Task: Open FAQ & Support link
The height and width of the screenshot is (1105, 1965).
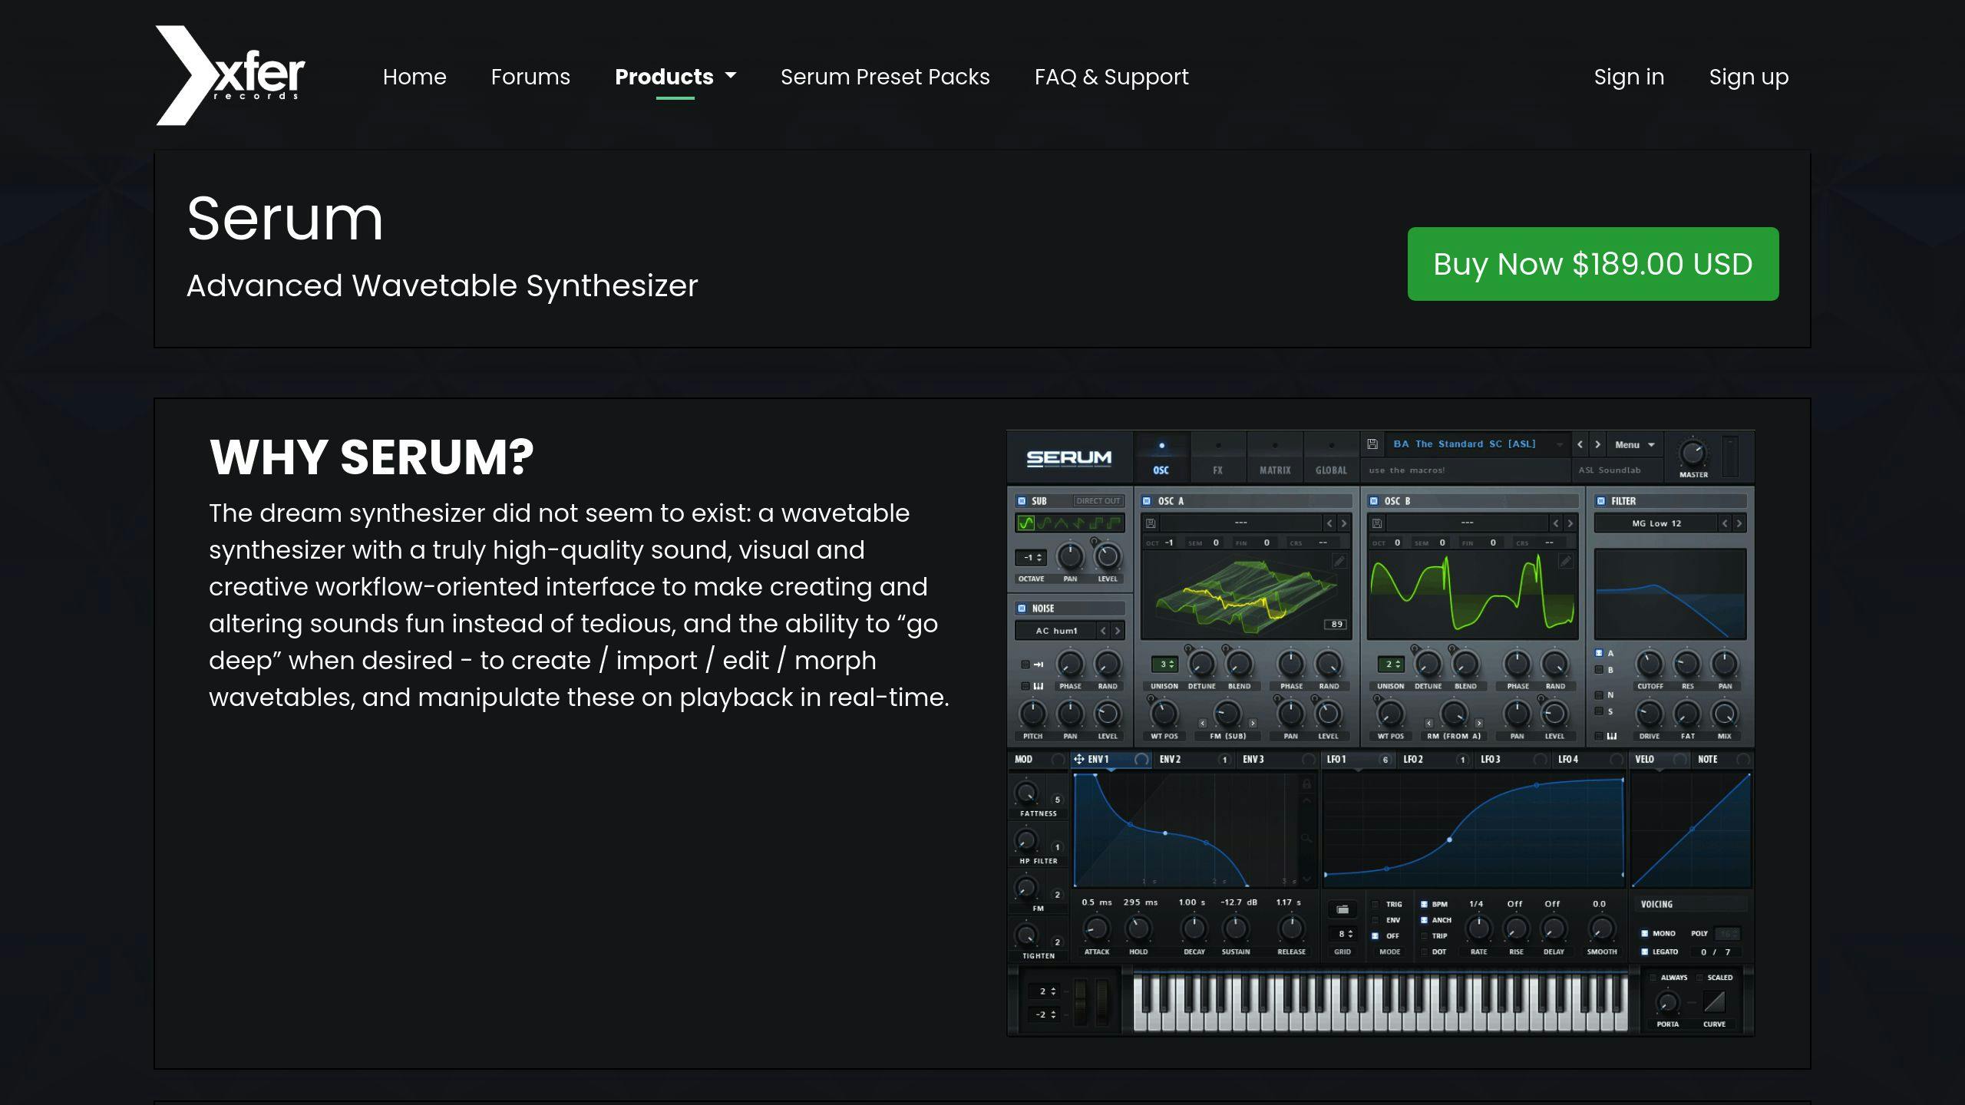Action: [x=1111, y=77]
